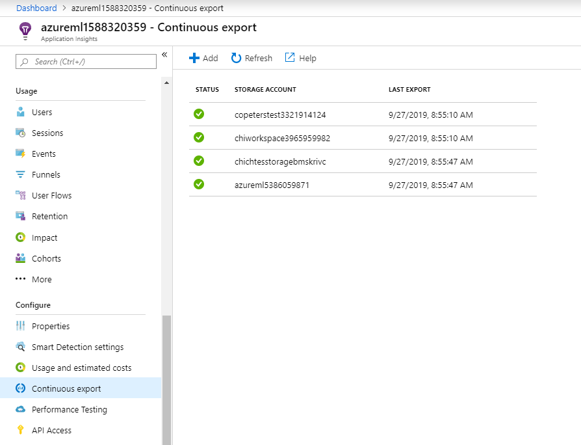Select the azureml5386059871 storage account
Image resolution: width=581 pixels, height=445 pixels.
(x=272, y=185)
